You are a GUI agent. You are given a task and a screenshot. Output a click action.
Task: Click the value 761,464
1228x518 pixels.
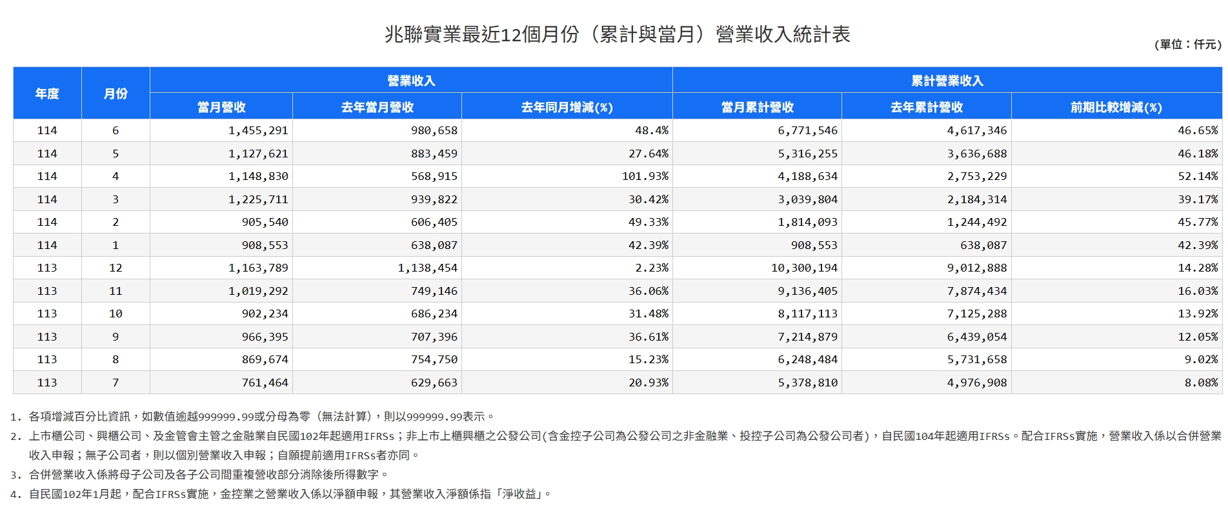click(x=265, y=383)
